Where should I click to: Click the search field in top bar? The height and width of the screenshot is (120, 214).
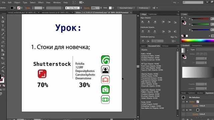[193, 2]
